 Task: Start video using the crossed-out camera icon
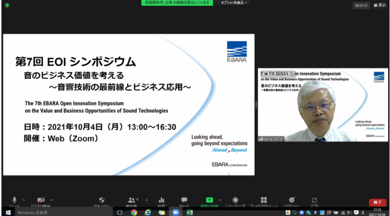(42, 200)
